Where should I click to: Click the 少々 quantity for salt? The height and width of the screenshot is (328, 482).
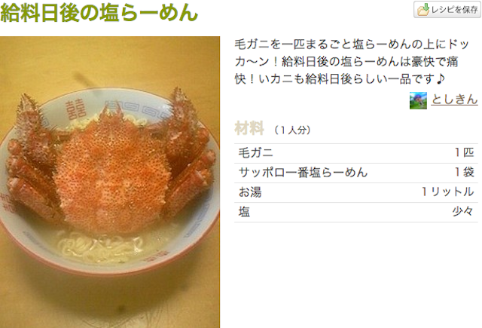[463, 212]
